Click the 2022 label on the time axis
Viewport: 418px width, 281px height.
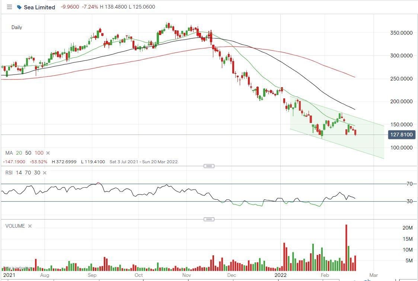click(280, 275)
